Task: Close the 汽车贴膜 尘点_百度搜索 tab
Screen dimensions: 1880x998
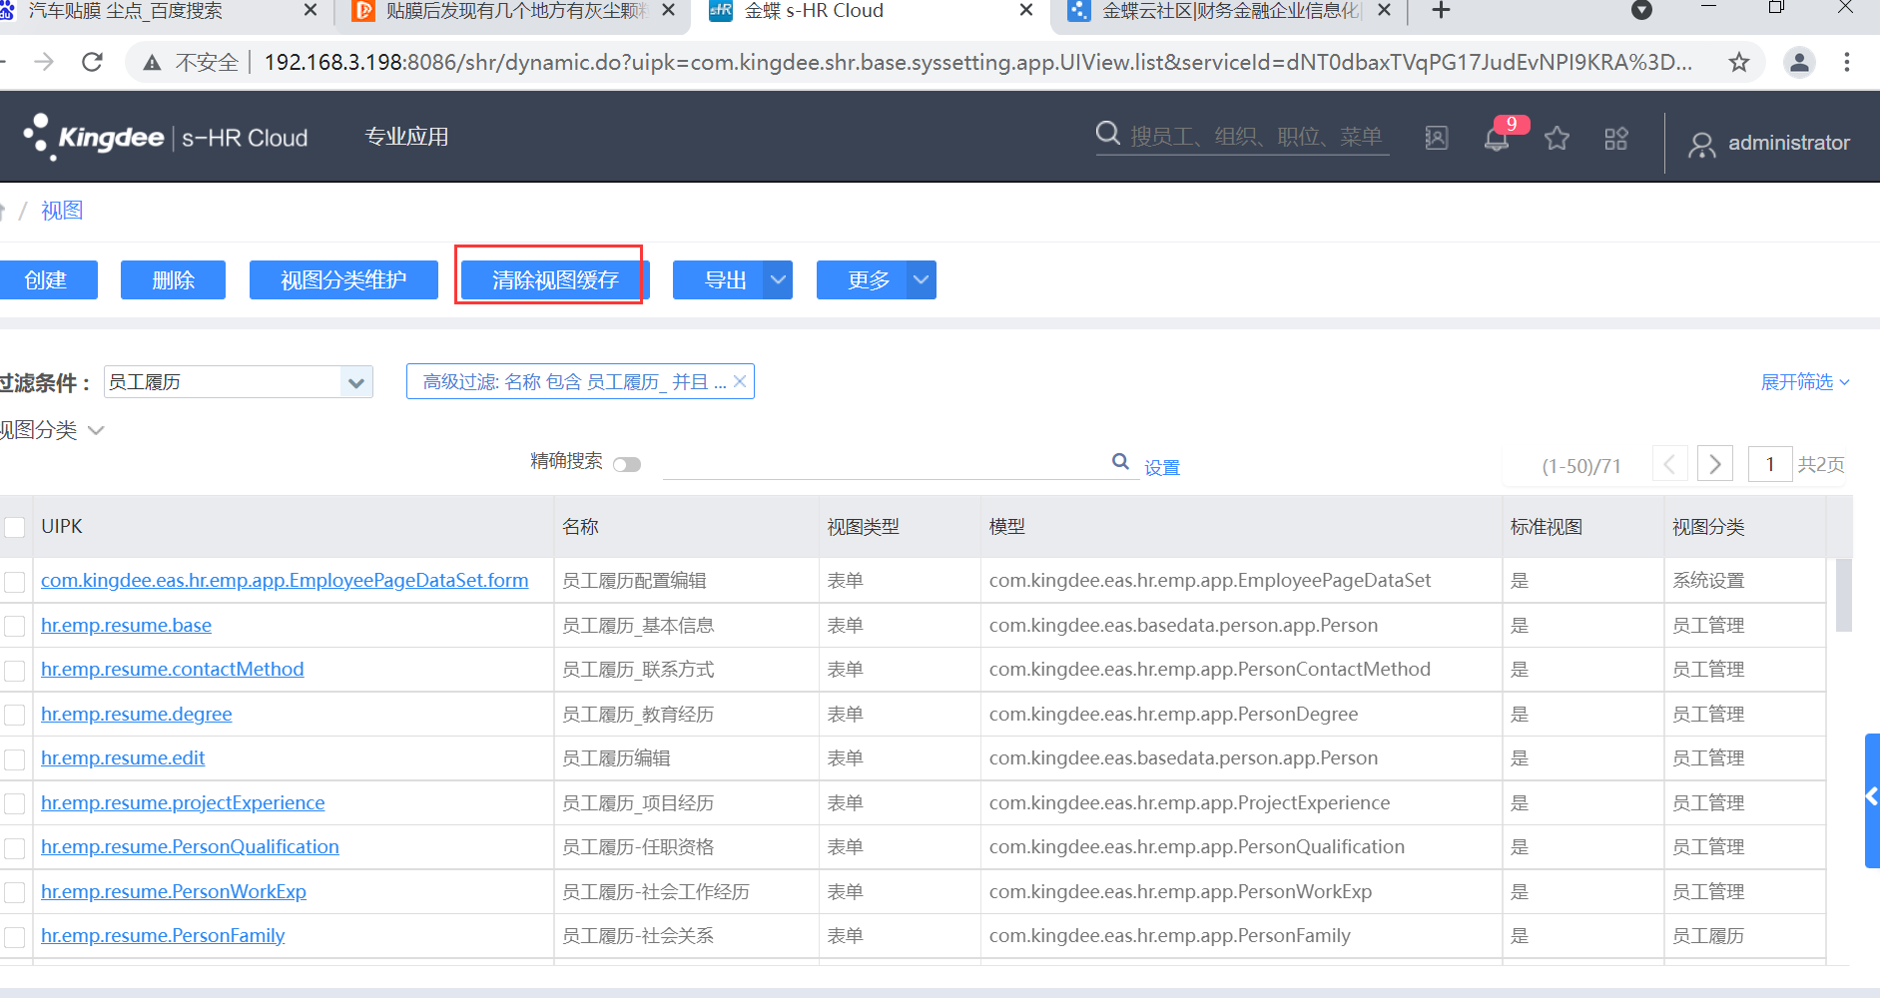Action: (x=310, y=10)
